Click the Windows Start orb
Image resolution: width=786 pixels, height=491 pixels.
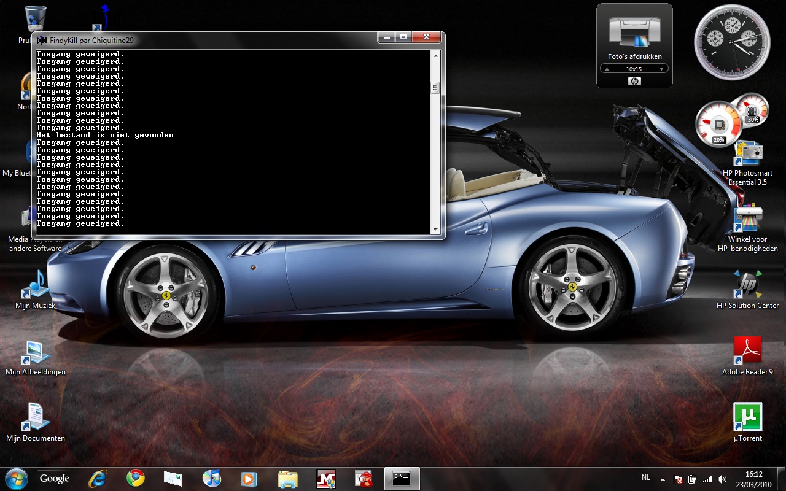pyautogui.click(x=16, y=478)
